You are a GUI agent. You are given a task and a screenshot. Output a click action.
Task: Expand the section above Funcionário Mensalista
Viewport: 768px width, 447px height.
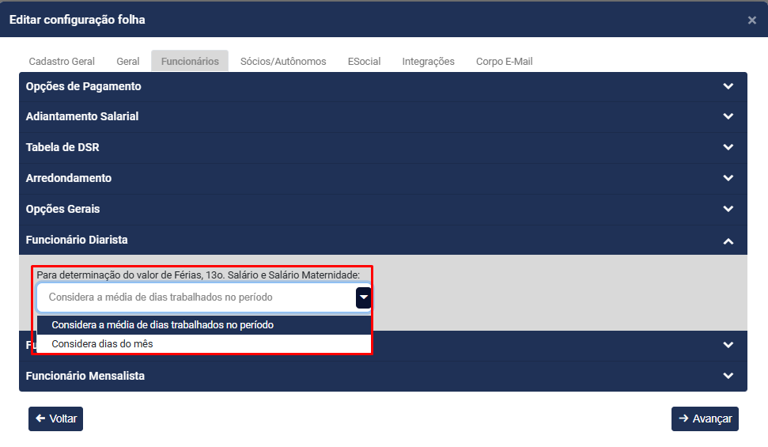[x=728, y=345]
